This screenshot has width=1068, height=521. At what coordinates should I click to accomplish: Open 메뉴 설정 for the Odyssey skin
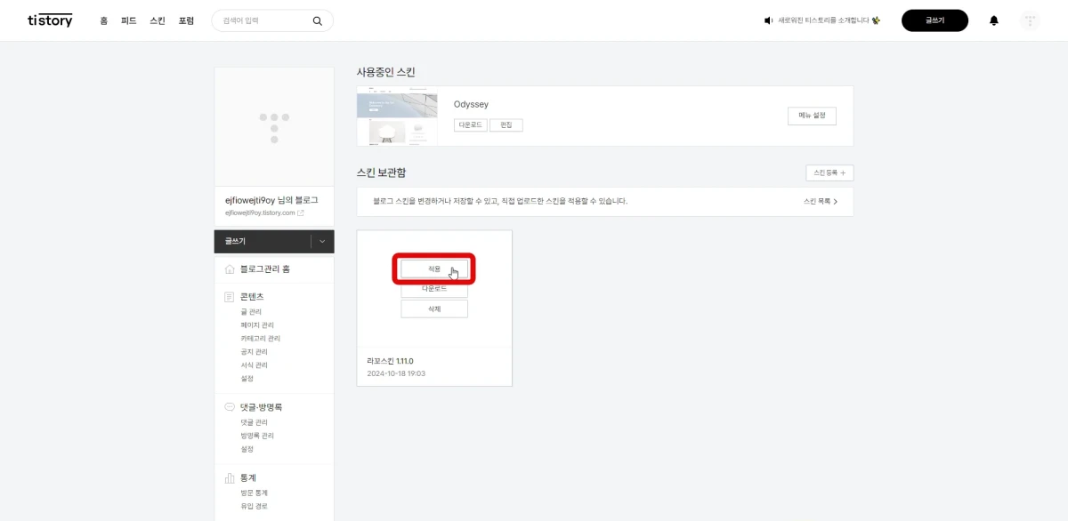click(811, 116)
